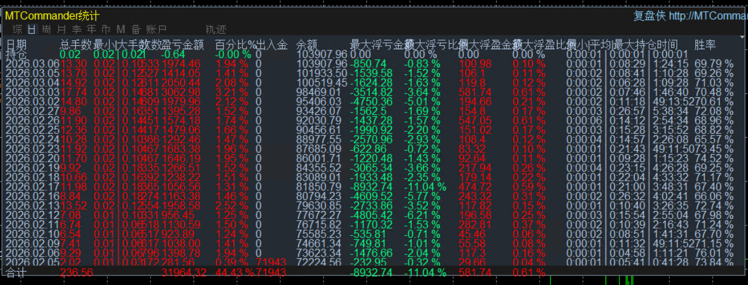
Task: Click the balance value 101933.50
Action: pos(321,73)
